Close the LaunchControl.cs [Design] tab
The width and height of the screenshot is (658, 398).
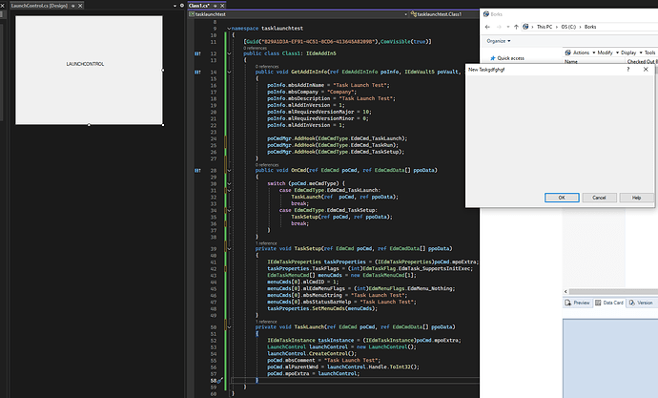click(80, 6)
